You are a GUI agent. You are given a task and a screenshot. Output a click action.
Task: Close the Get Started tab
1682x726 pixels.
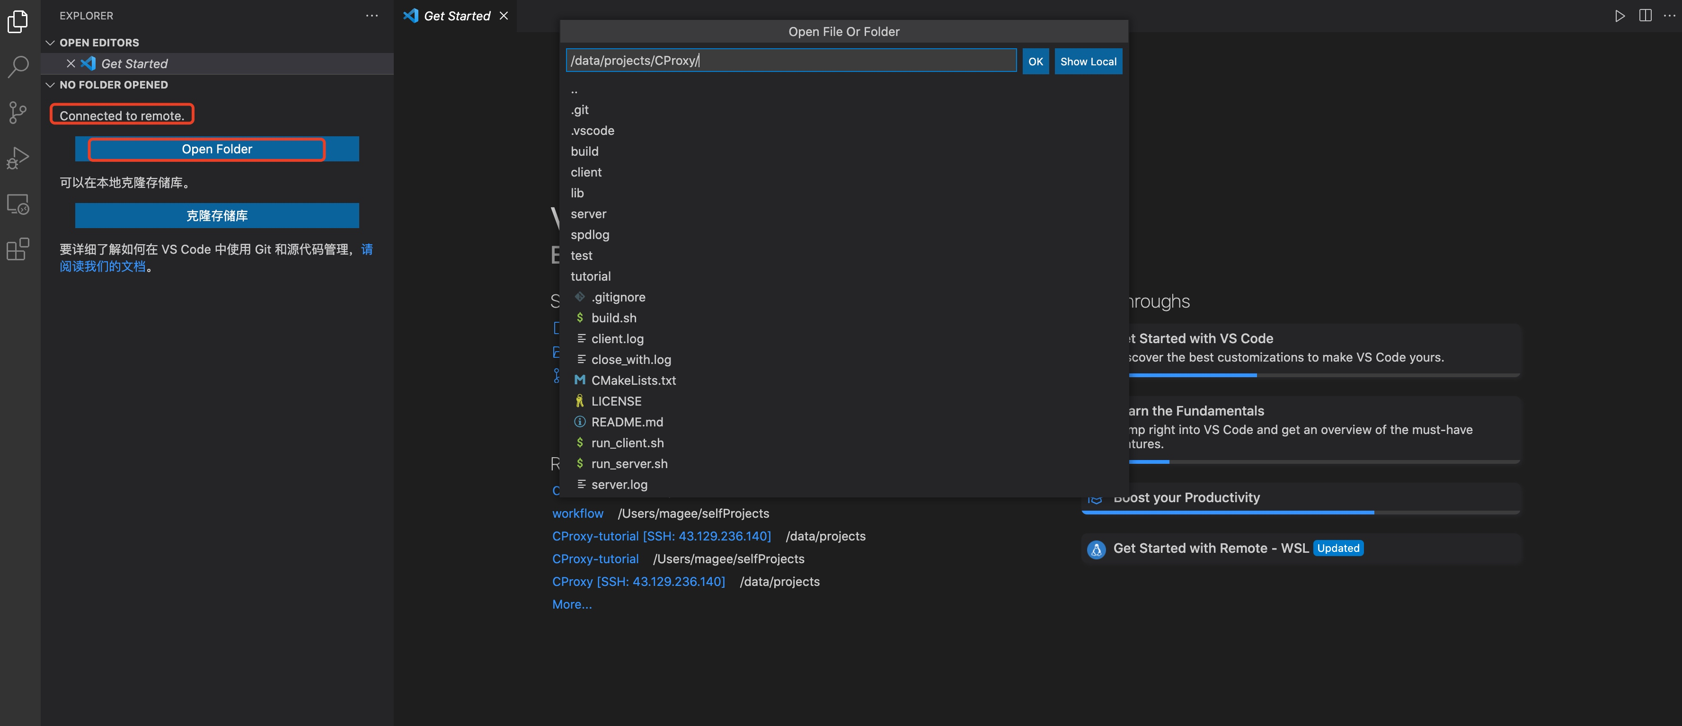click(x=504, y=16)
